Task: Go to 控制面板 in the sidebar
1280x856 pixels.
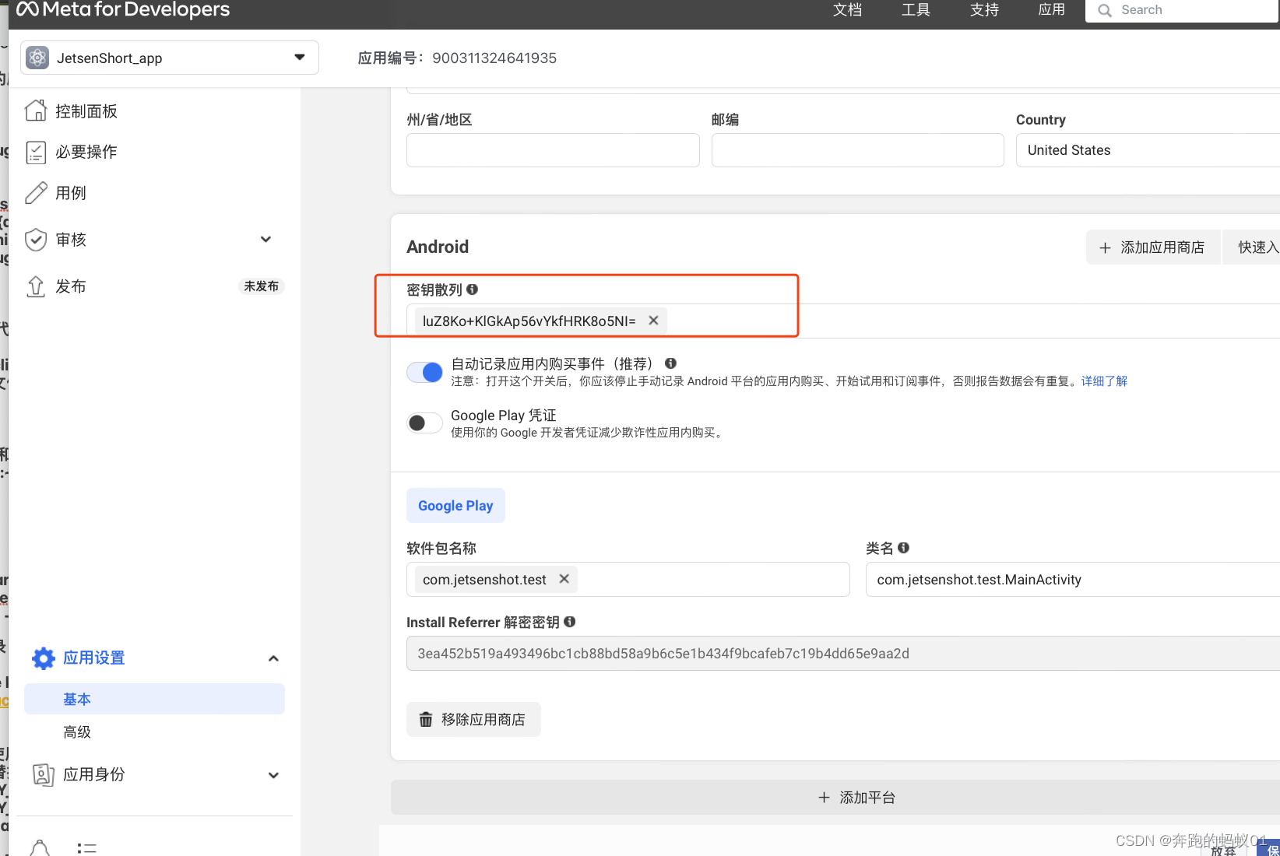Action: pos(86,111)
